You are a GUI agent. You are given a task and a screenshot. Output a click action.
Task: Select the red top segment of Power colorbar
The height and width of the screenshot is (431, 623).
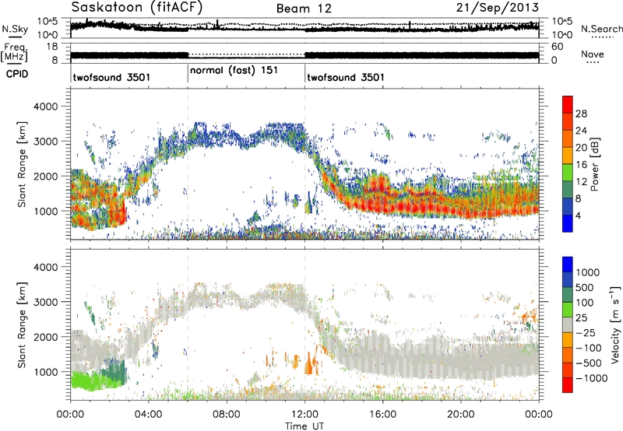568,104
